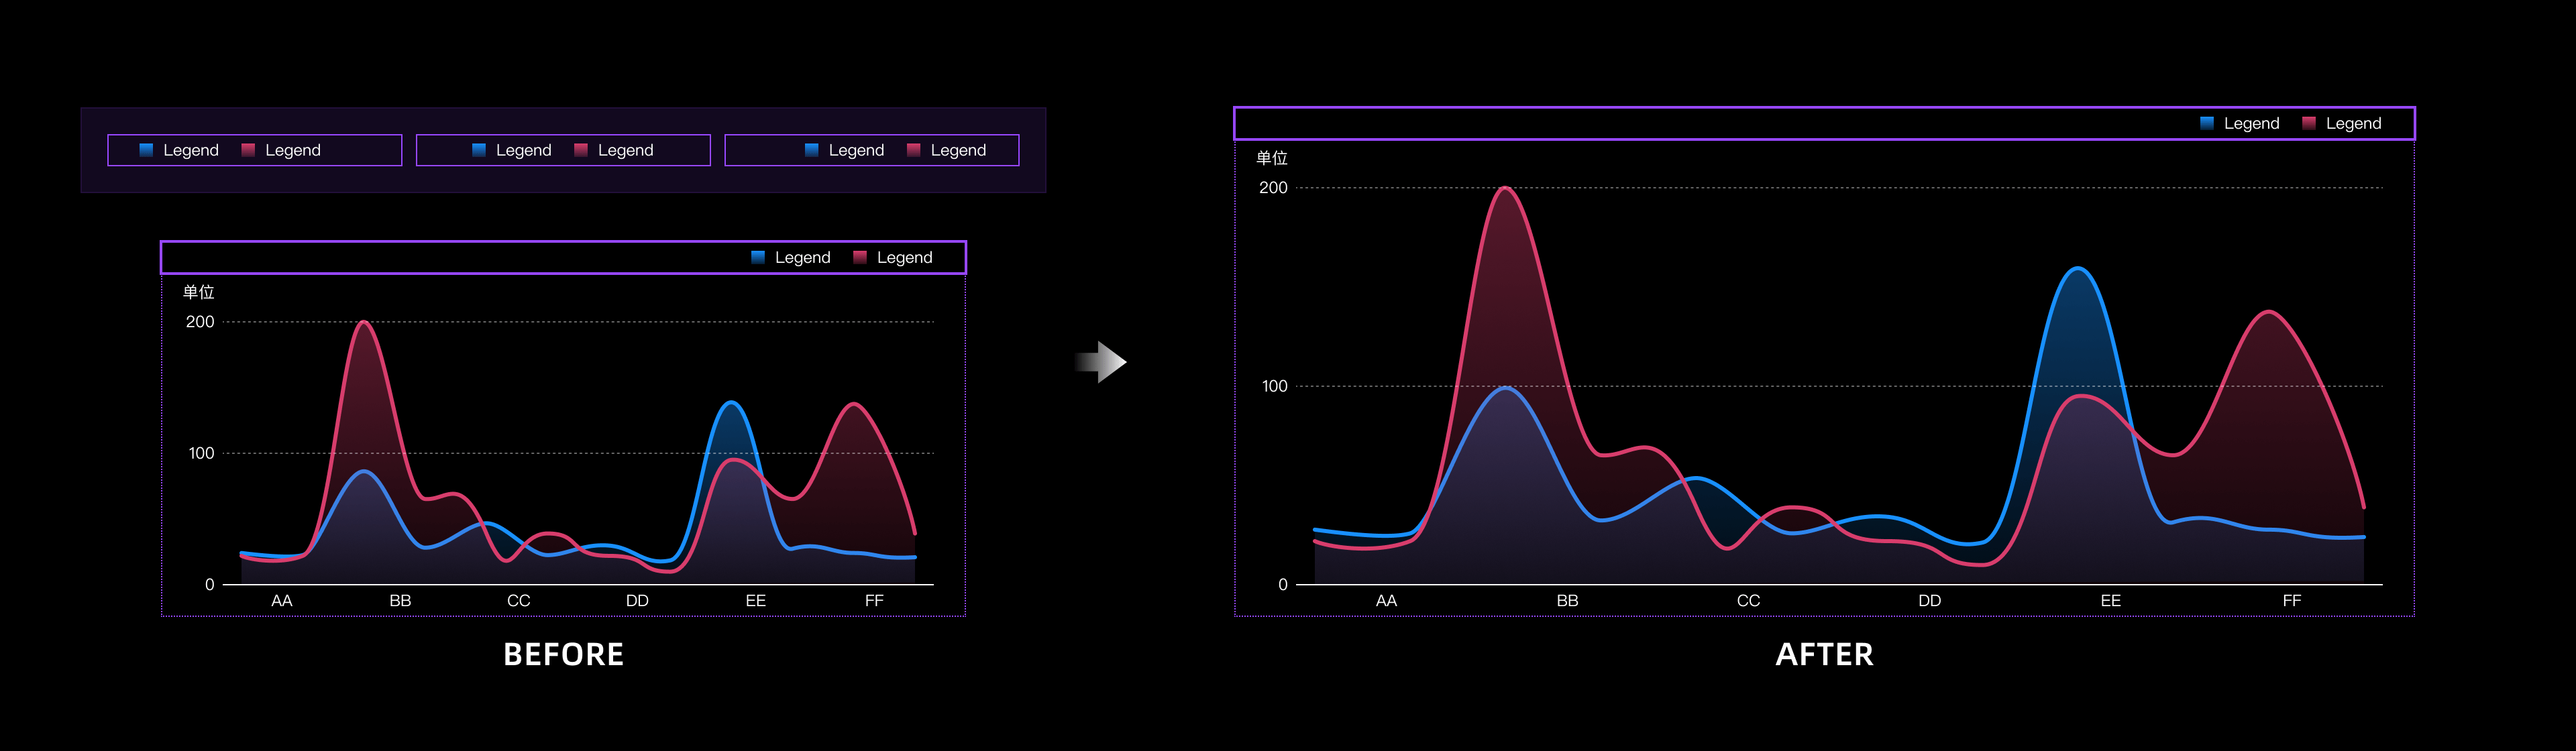Click the FF axis label in AFTER chart
Screen dimensions: 2576x751
pyautogui.click(x=2291, y=601)
